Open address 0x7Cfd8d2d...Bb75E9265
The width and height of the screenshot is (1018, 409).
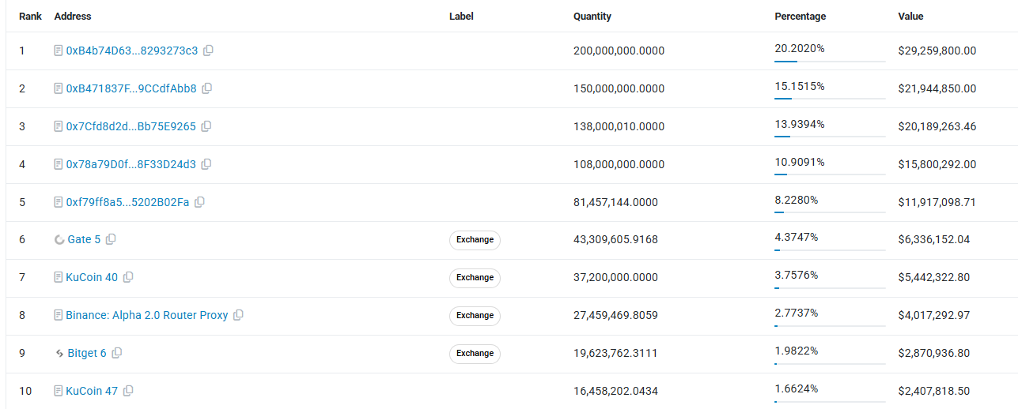(x=131, y=126)
